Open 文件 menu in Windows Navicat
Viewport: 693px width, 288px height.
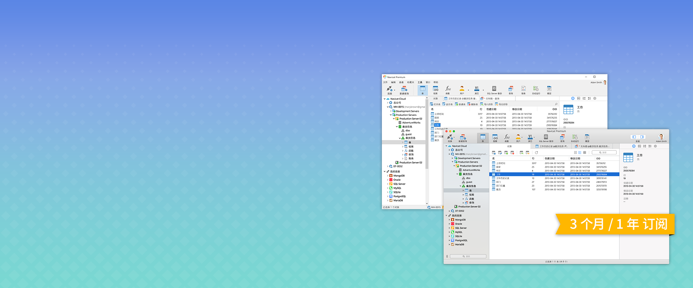tap(385, 82)
